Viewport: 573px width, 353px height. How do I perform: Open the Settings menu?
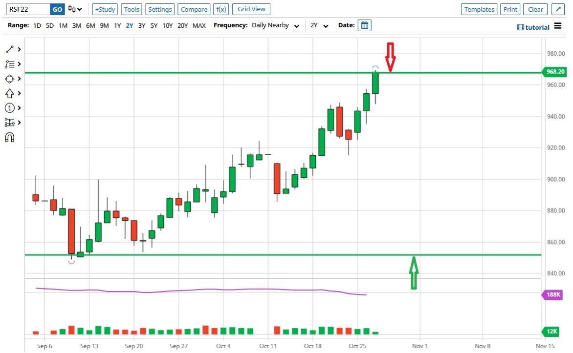(x=160, y=9)
